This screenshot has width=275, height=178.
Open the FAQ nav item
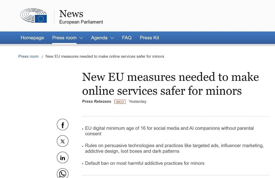(127, 38)
